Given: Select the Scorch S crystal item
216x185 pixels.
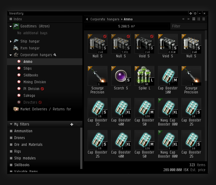Looking at the screenshot, I should click(121, 78).
